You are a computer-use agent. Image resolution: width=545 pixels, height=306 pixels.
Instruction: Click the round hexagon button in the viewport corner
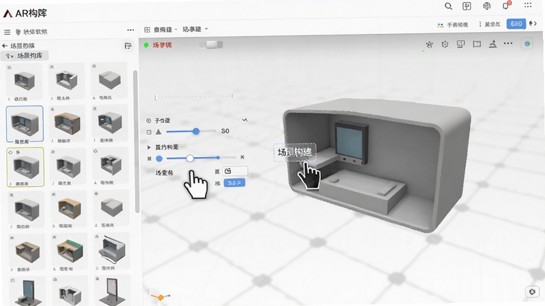click(x=532, y=292)
